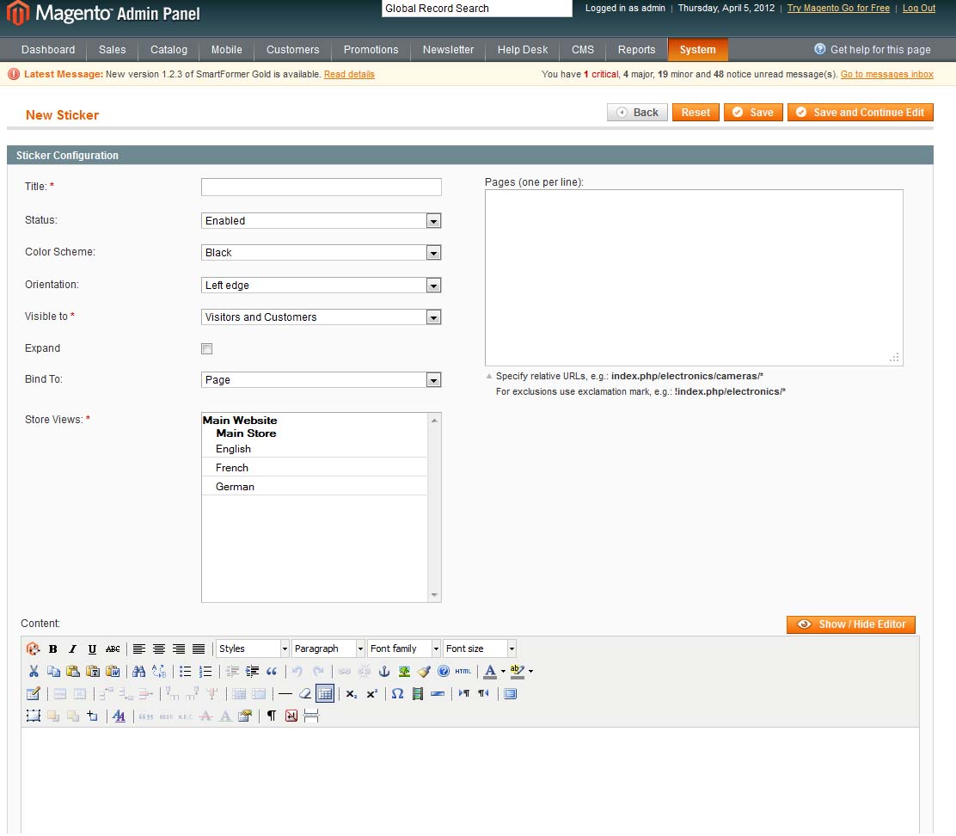
Task: Enable the Expand checkbox
Action: pyautogui.click(x=206, y=349)
